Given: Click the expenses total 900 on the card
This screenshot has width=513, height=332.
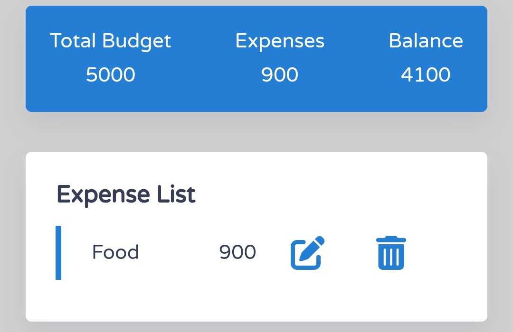Looking at the screenshot, I should [280, 74].
